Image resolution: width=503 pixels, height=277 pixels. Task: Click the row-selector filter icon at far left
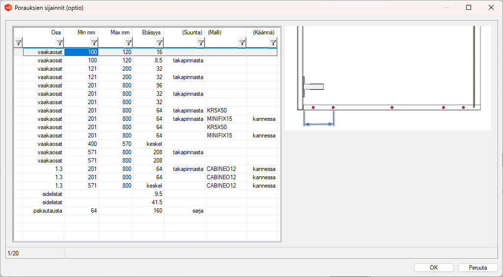click(x=18, y=43)
